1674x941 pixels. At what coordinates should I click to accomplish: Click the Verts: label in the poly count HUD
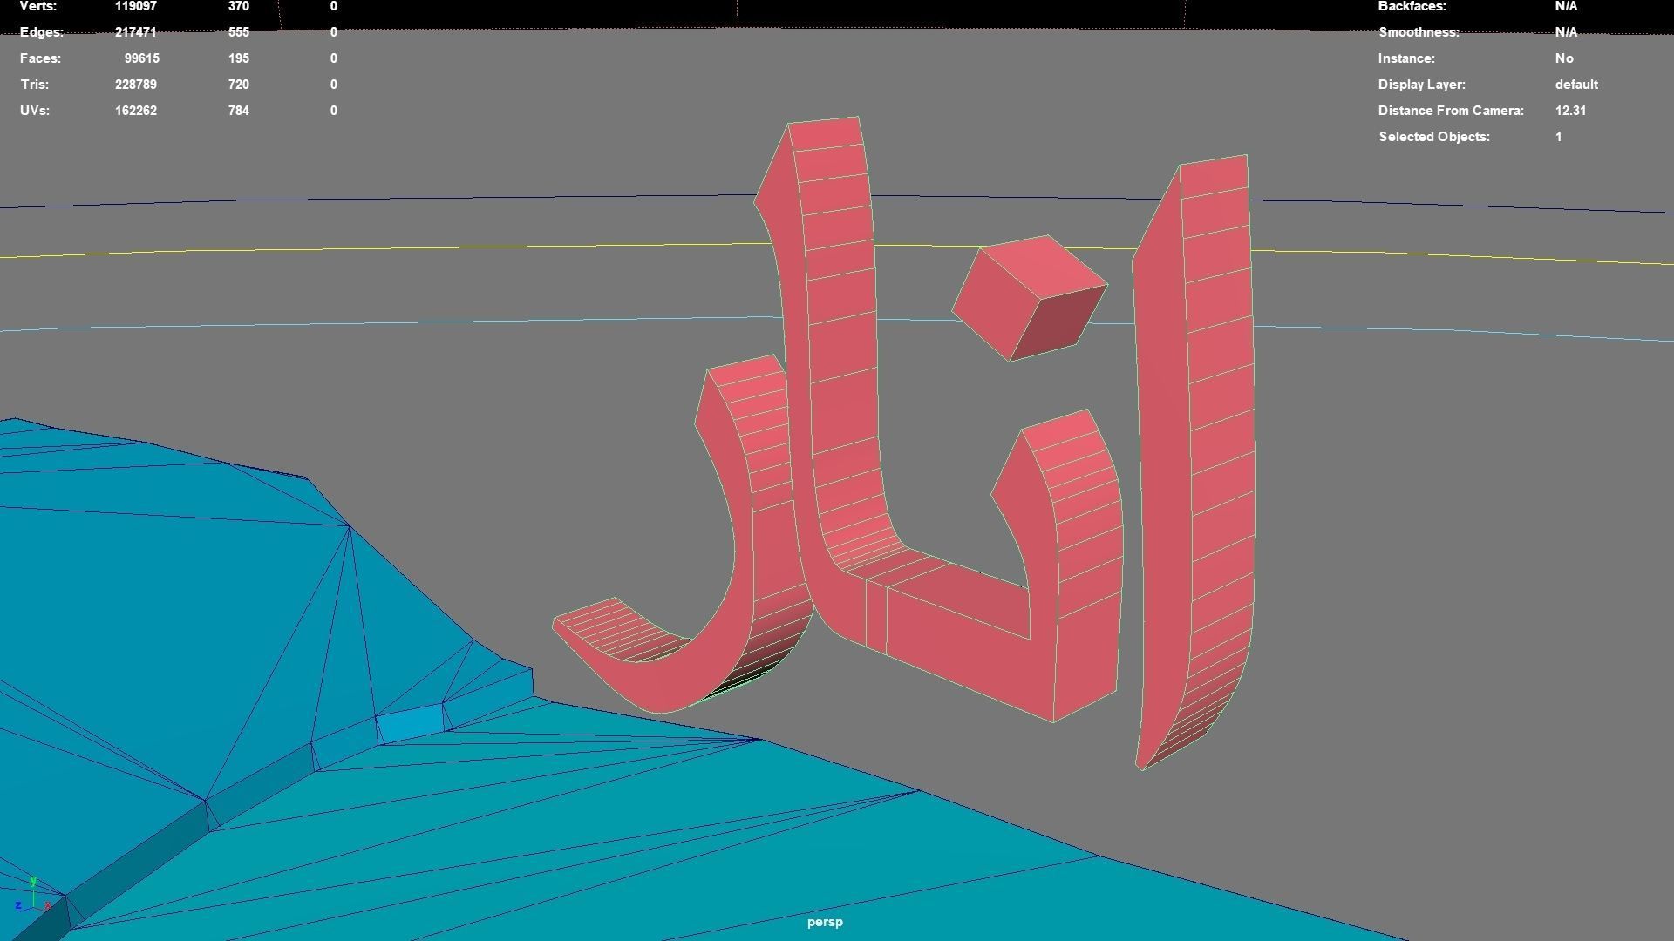[37, 6]
